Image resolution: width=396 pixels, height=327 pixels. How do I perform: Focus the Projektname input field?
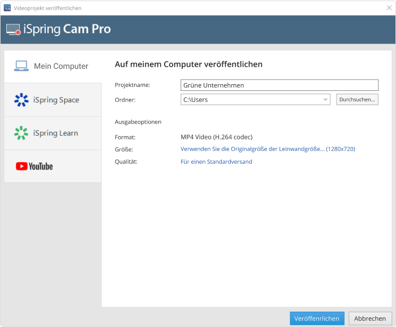279,85
